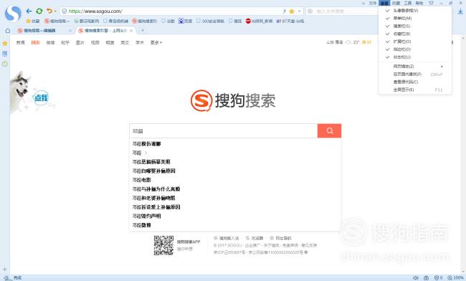Viewport: 466px width, 281px height.
Task: Reload the page with the green refresh icon
Action: coord(39,11)
